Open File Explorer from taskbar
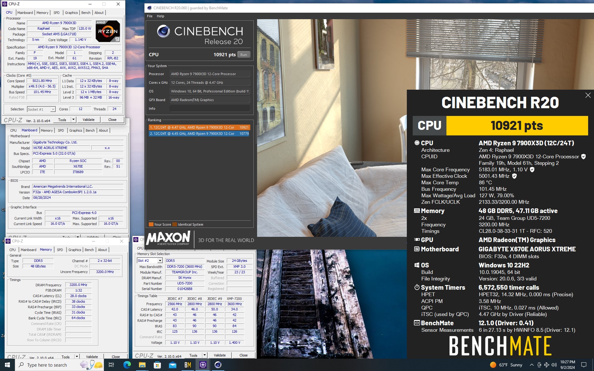This screenshot has height=371, width=594. 142,365
